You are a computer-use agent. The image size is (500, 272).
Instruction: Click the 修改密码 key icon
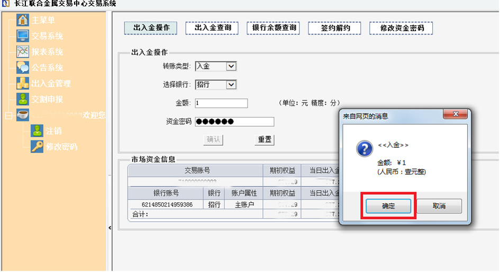tap(37, 146)
